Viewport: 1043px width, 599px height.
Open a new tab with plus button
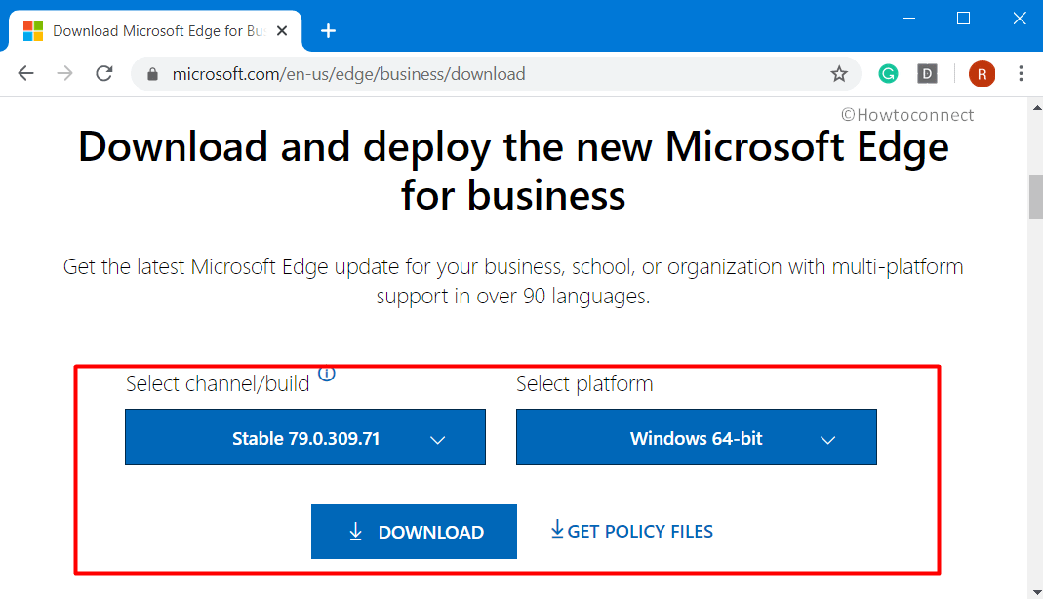pyautogui.click(x=328, y=30)
